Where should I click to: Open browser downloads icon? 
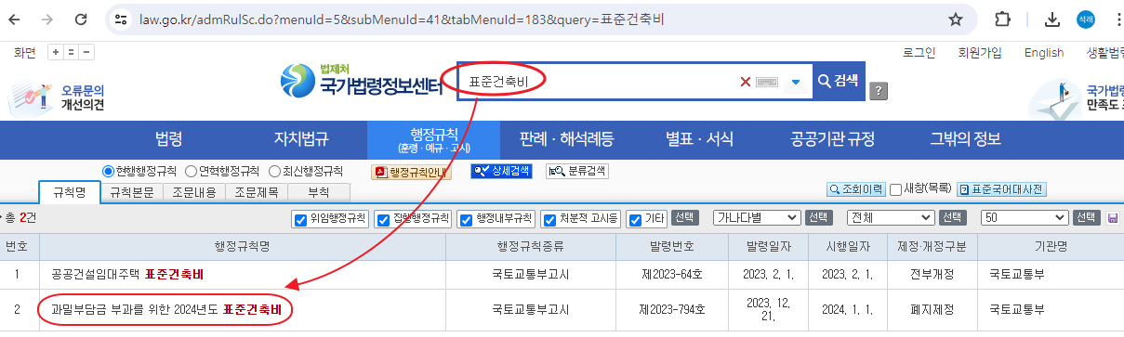pyautogui.click(x=1052, y=19)
